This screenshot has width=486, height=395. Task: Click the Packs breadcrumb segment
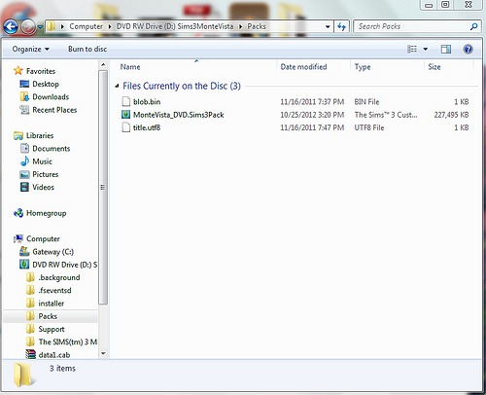[257, 26]
